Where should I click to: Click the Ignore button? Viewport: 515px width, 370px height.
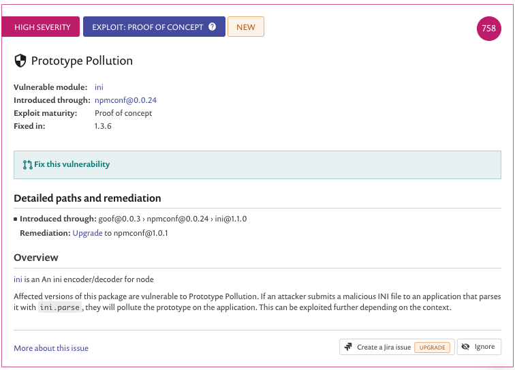[x=479, y=347]
